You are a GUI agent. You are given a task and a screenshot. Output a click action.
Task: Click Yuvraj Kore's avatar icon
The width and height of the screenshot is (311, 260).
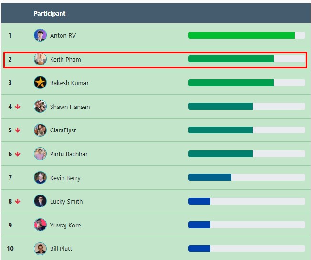[x=40, y=225]
